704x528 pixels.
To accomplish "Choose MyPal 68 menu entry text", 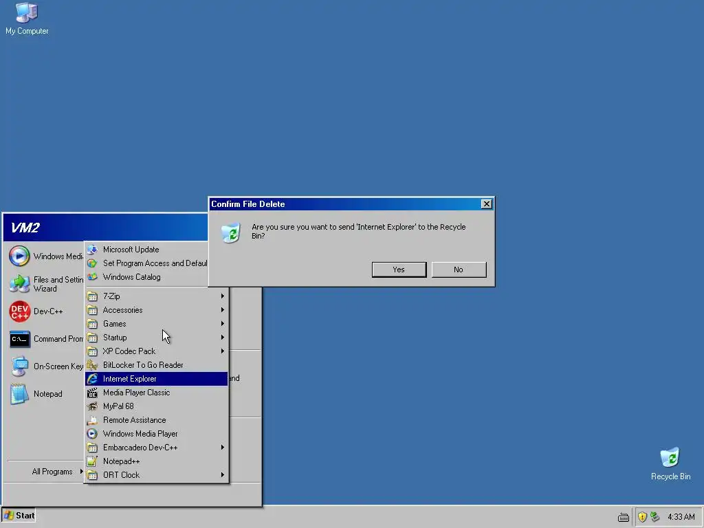I will [x=118, y=406].
